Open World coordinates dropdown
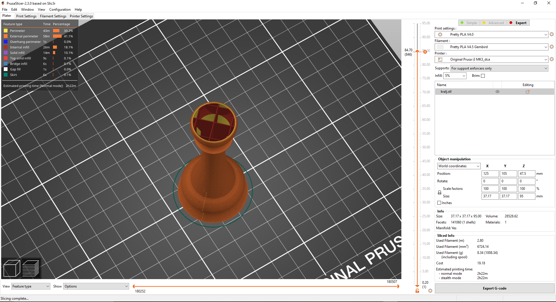 [459, 166]
